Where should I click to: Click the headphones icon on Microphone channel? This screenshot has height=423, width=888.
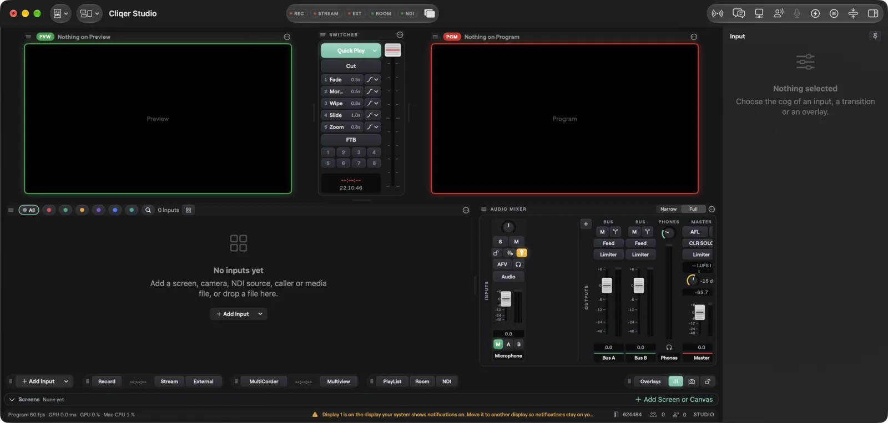(x=518, y=264)
